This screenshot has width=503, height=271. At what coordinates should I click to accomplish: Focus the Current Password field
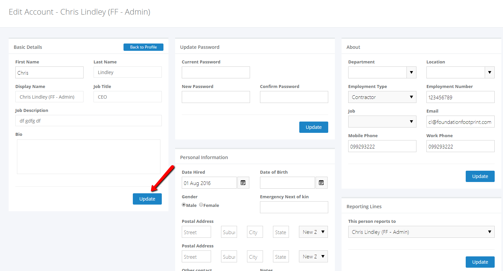tap(216, 72)
